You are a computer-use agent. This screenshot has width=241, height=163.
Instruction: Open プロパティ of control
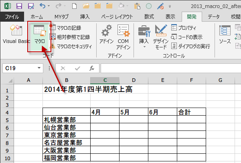pos(184,28)
